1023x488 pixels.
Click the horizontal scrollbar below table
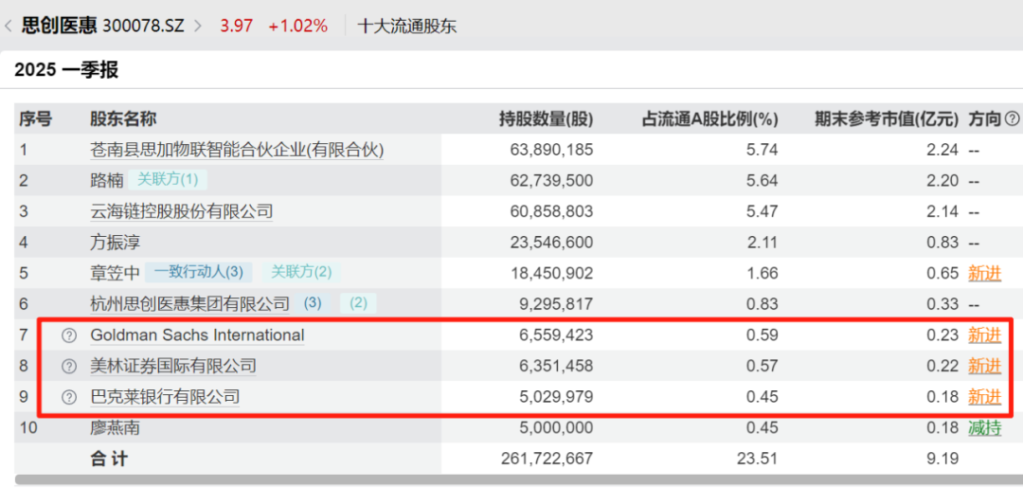519,480
